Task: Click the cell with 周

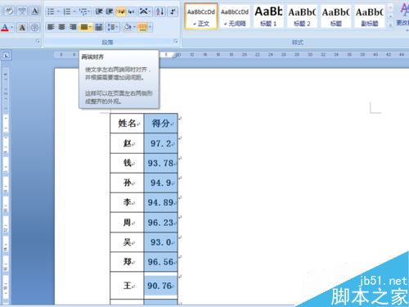Action: click(x=127, y=223)
